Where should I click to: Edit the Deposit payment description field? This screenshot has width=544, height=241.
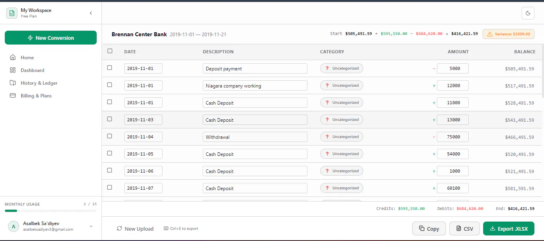pos(255,69)
